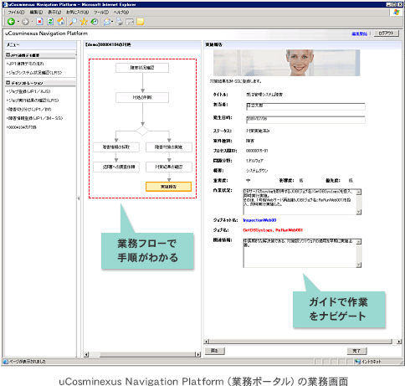This screenshot has height=386, width=405.
Task: Select the 対策結果の確認 flow node
Action: (169, 167)
